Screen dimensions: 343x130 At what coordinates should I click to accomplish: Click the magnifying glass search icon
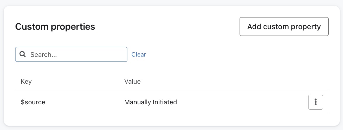click(x=22, y=55)
